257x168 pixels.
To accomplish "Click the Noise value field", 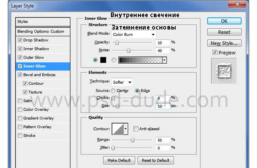I will click(163, 50).
